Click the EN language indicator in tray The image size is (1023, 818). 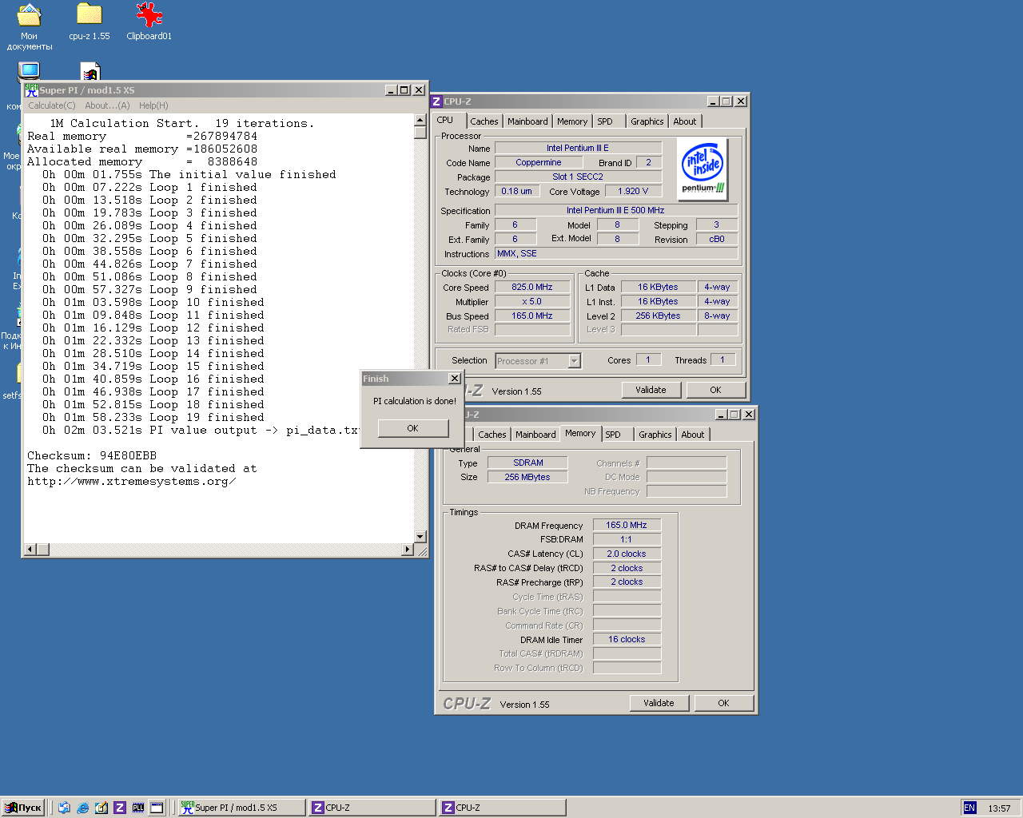(x=969, y=808)
